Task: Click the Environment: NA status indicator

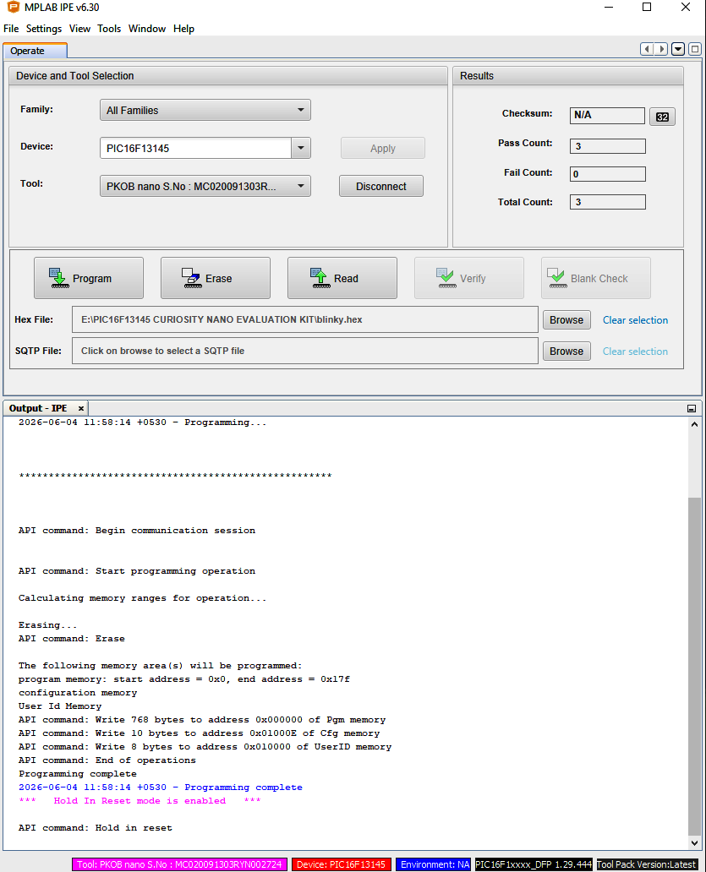Action: pyautogui.click(x=435, y=864)
